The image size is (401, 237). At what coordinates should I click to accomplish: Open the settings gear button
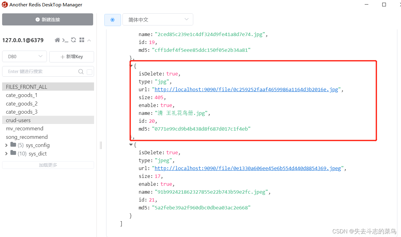[x=112, y=20]
